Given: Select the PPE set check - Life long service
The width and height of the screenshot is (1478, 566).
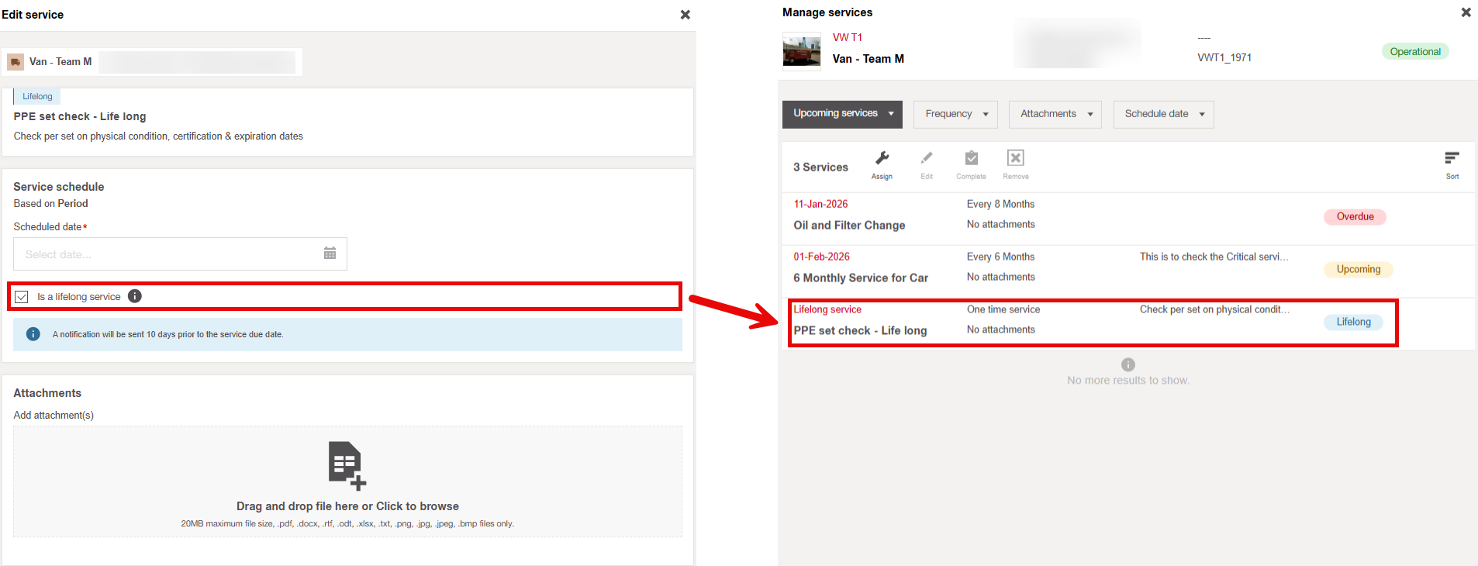Looking at the screenshot, I should coord(860,330).
